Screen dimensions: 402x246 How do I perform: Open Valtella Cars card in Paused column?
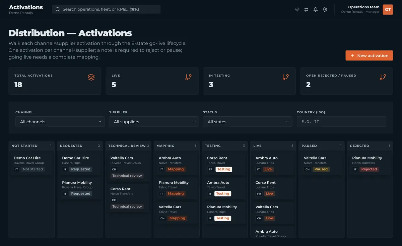(322, 163)
